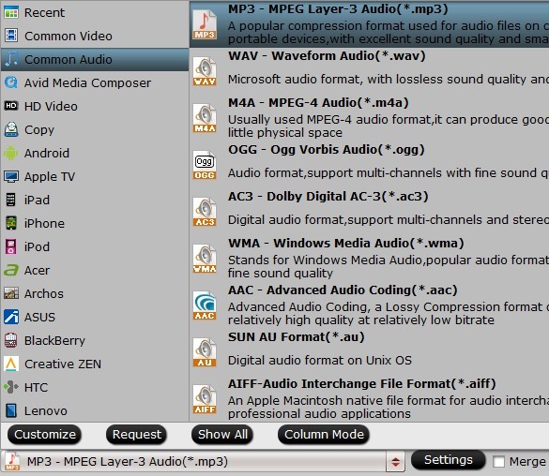Select AAC - Advanced Audio Coding title
This screenshot has width=549, height=476.
(x=343, y=290)
